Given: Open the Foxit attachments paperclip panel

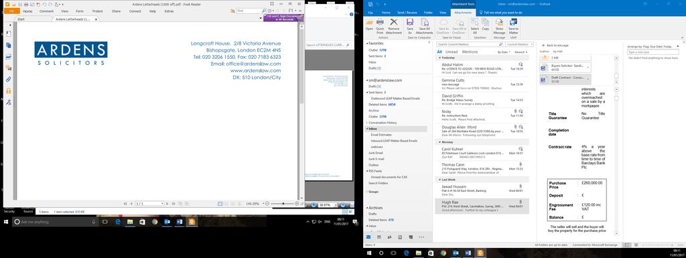Looking at the screenshot, I should 8,80.
